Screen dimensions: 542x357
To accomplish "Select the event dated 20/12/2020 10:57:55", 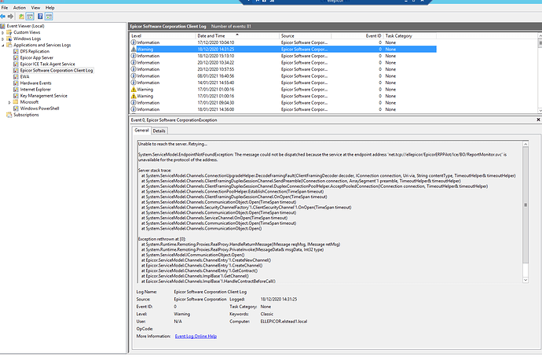I will pos(283,69).
